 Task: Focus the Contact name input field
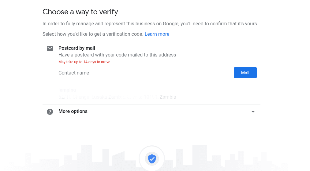point(89,73)
